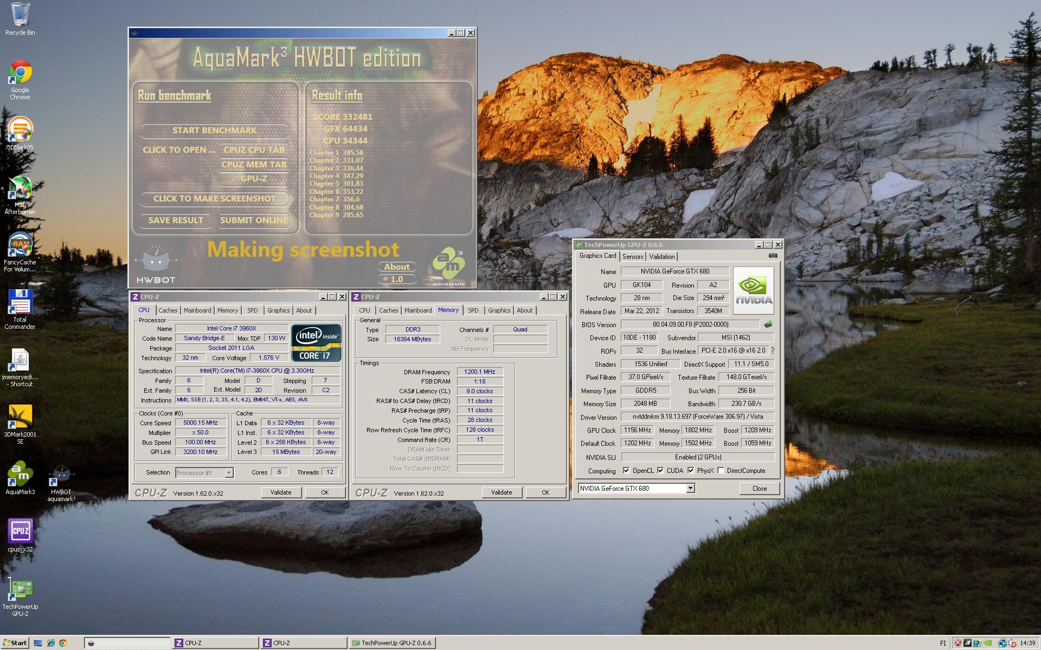Click the About button in AquaMark
Viewport: 1041px width, 650px height.
[x=397, y=267]
